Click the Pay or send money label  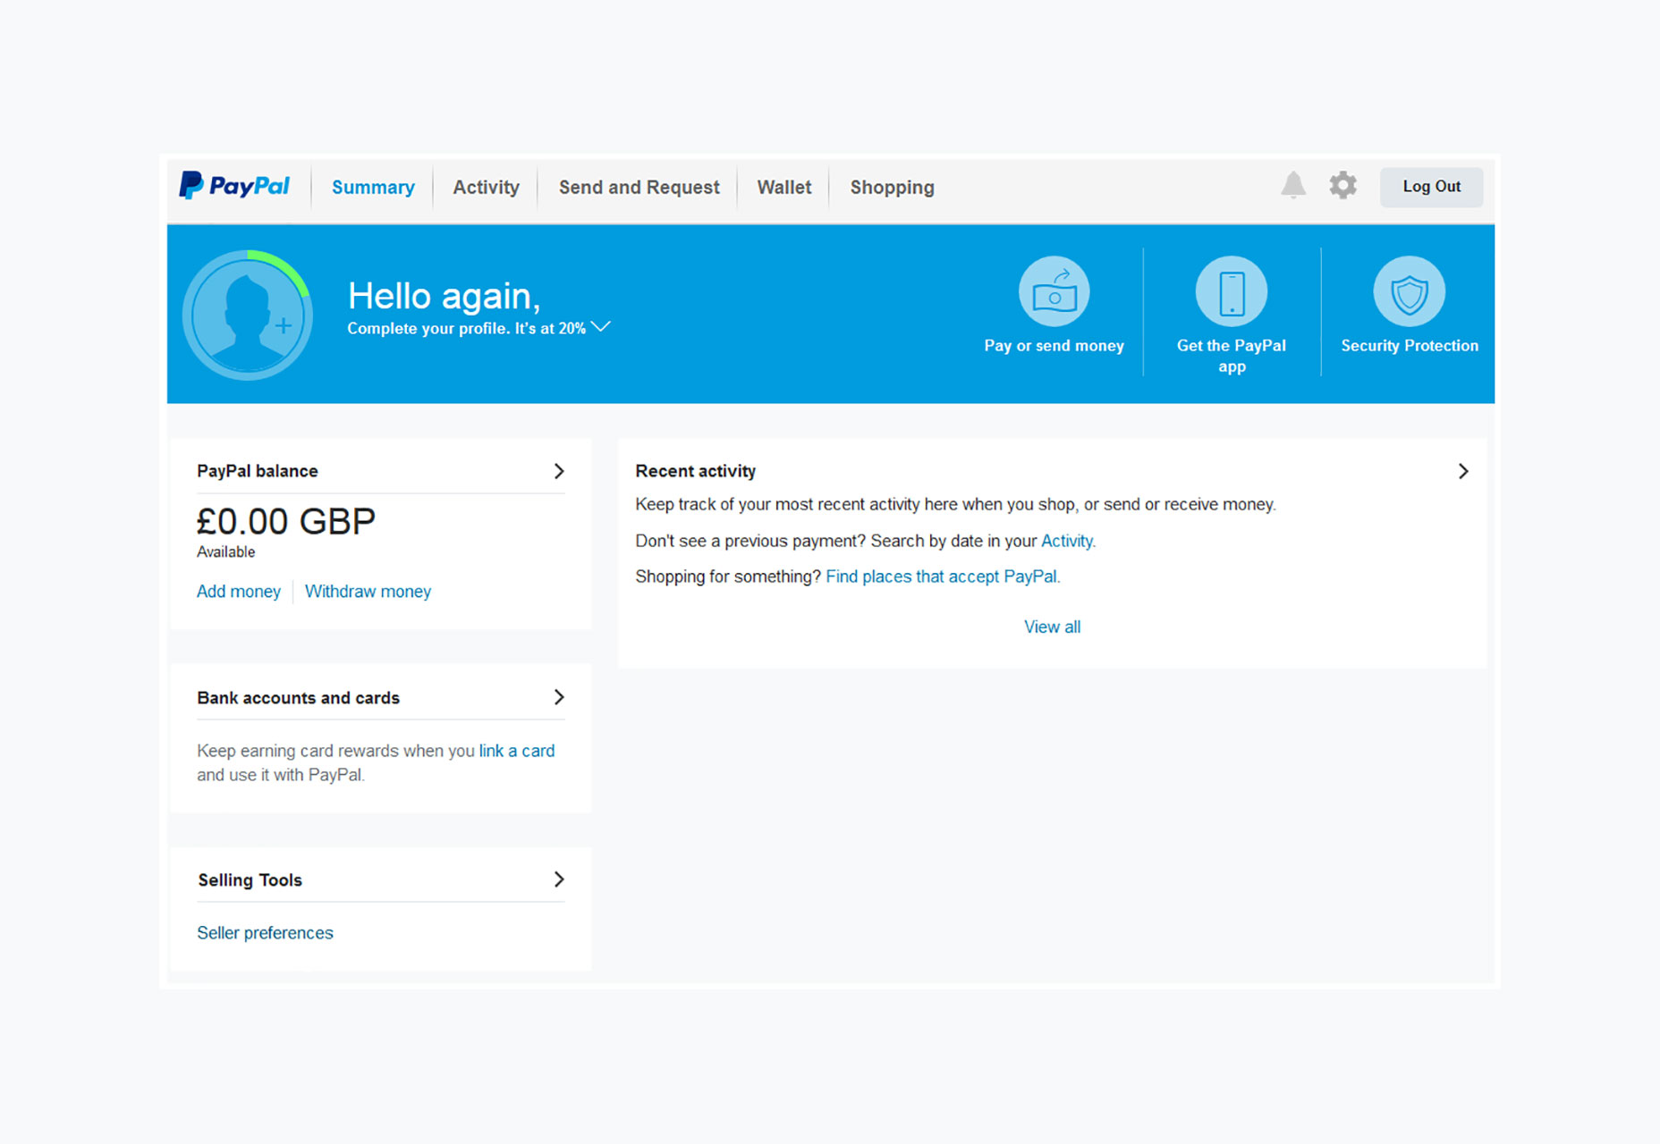click(x=1054, y=346)
